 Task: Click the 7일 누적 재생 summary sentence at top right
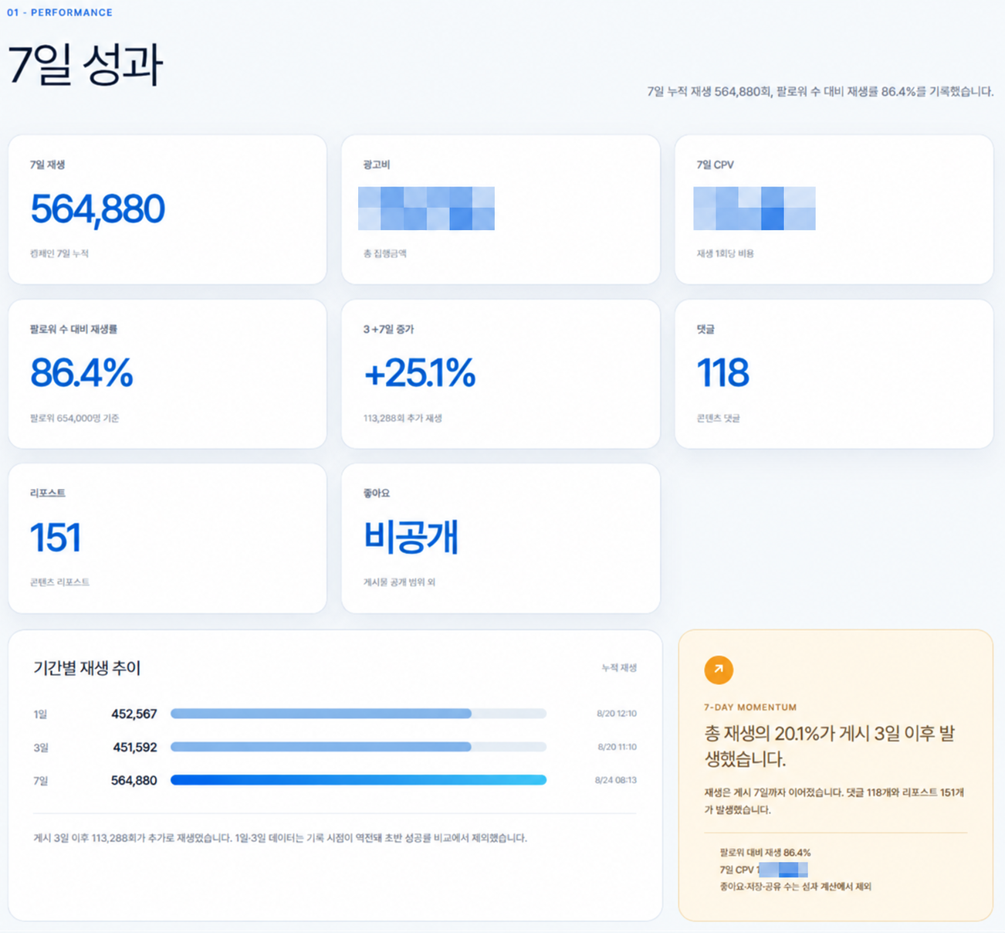pos(821,91)
